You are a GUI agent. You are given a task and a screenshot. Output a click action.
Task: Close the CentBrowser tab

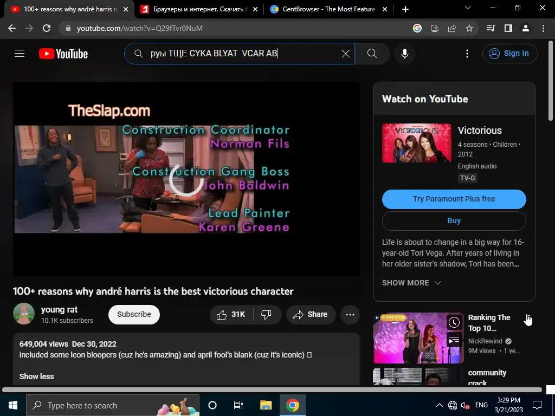385,10
